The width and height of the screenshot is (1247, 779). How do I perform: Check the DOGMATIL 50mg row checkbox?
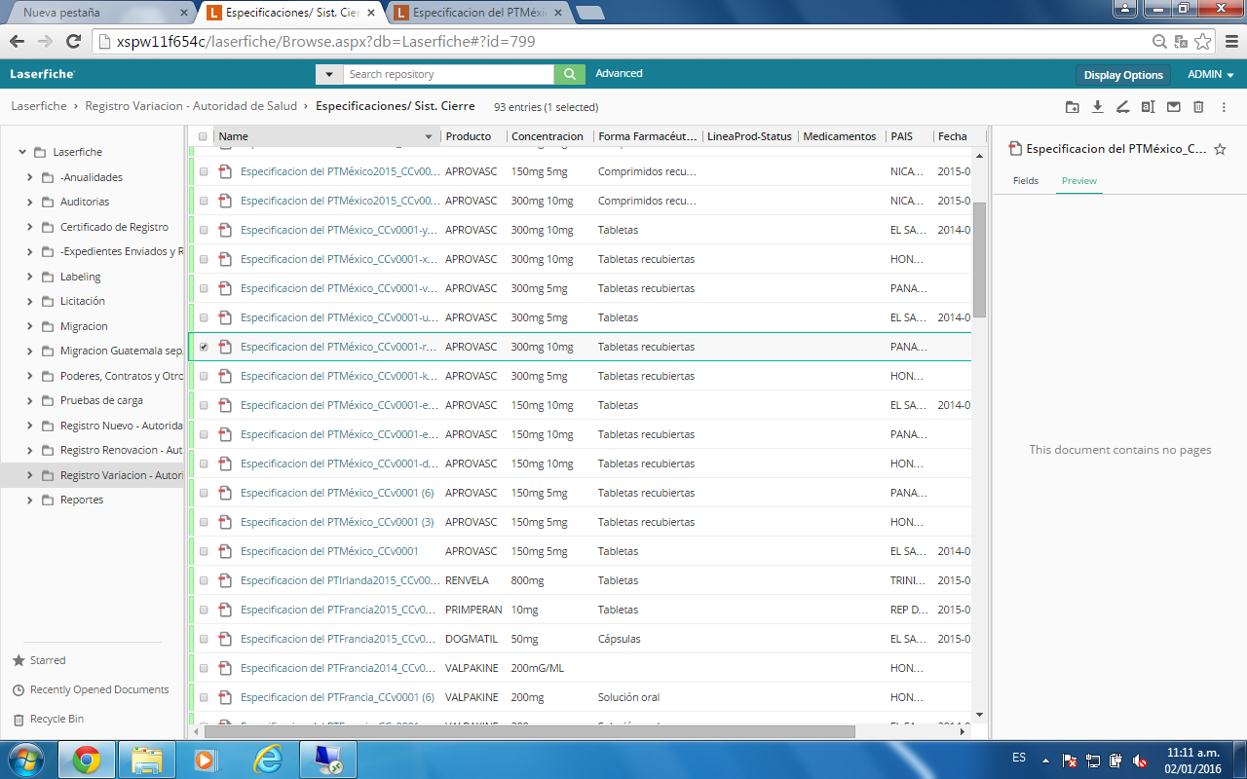click(x=203, y=639)
